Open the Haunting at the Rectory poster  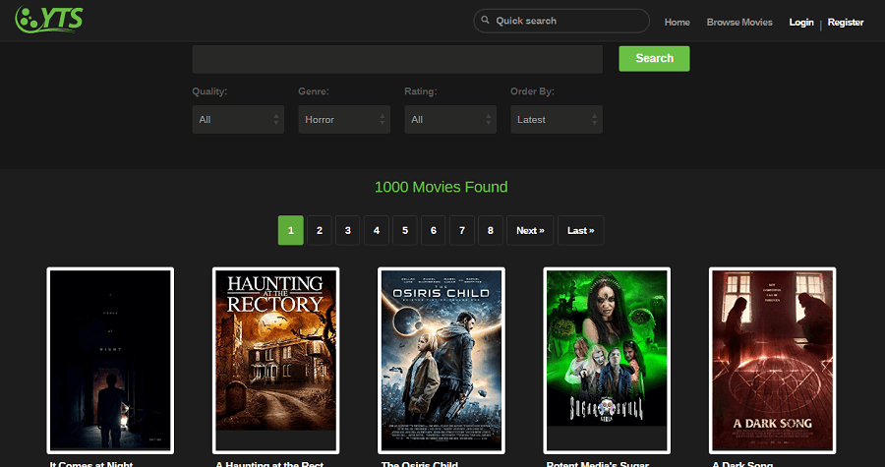pyautogui.click(x=276, y=361)
